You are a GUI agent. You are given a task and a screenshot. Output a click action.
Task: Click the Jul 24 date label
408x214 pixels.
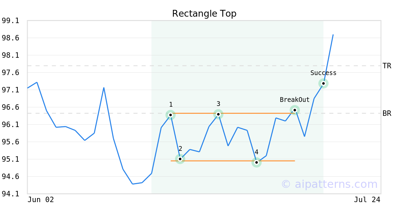point(367,200)
